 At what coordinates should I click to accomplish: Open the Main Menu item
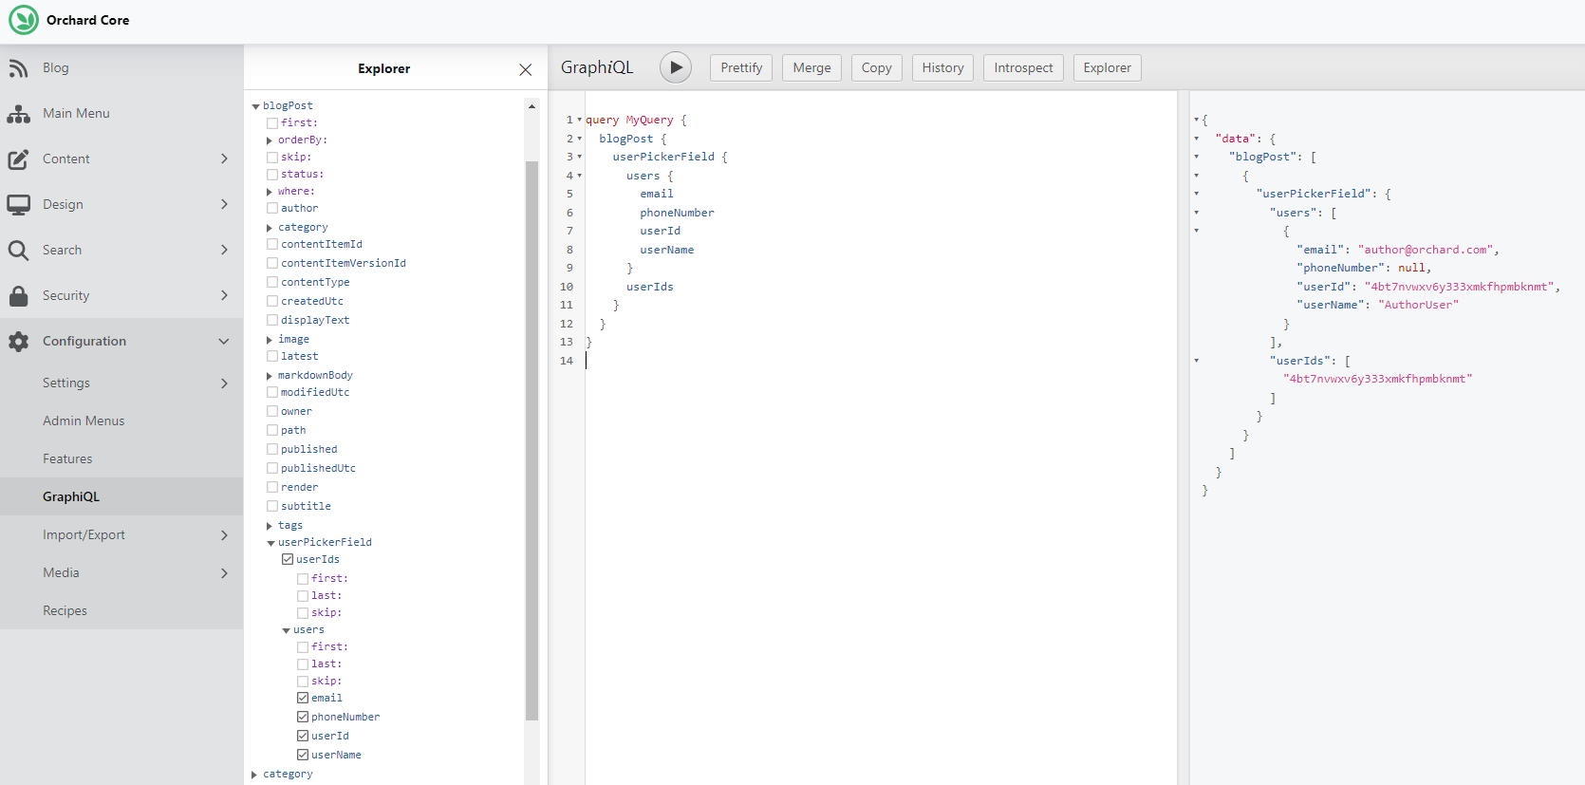click(x=121, y=114)
